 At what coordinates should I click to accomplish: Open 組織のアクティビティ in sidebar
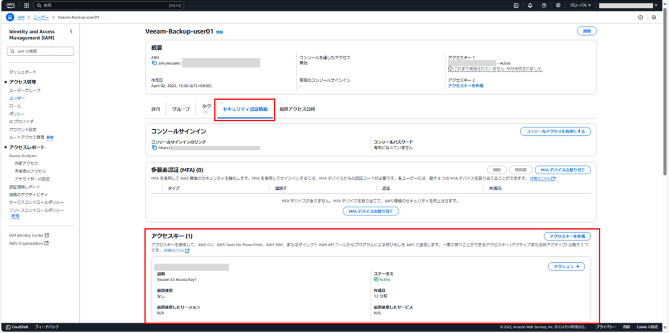[x=28, y=194]
